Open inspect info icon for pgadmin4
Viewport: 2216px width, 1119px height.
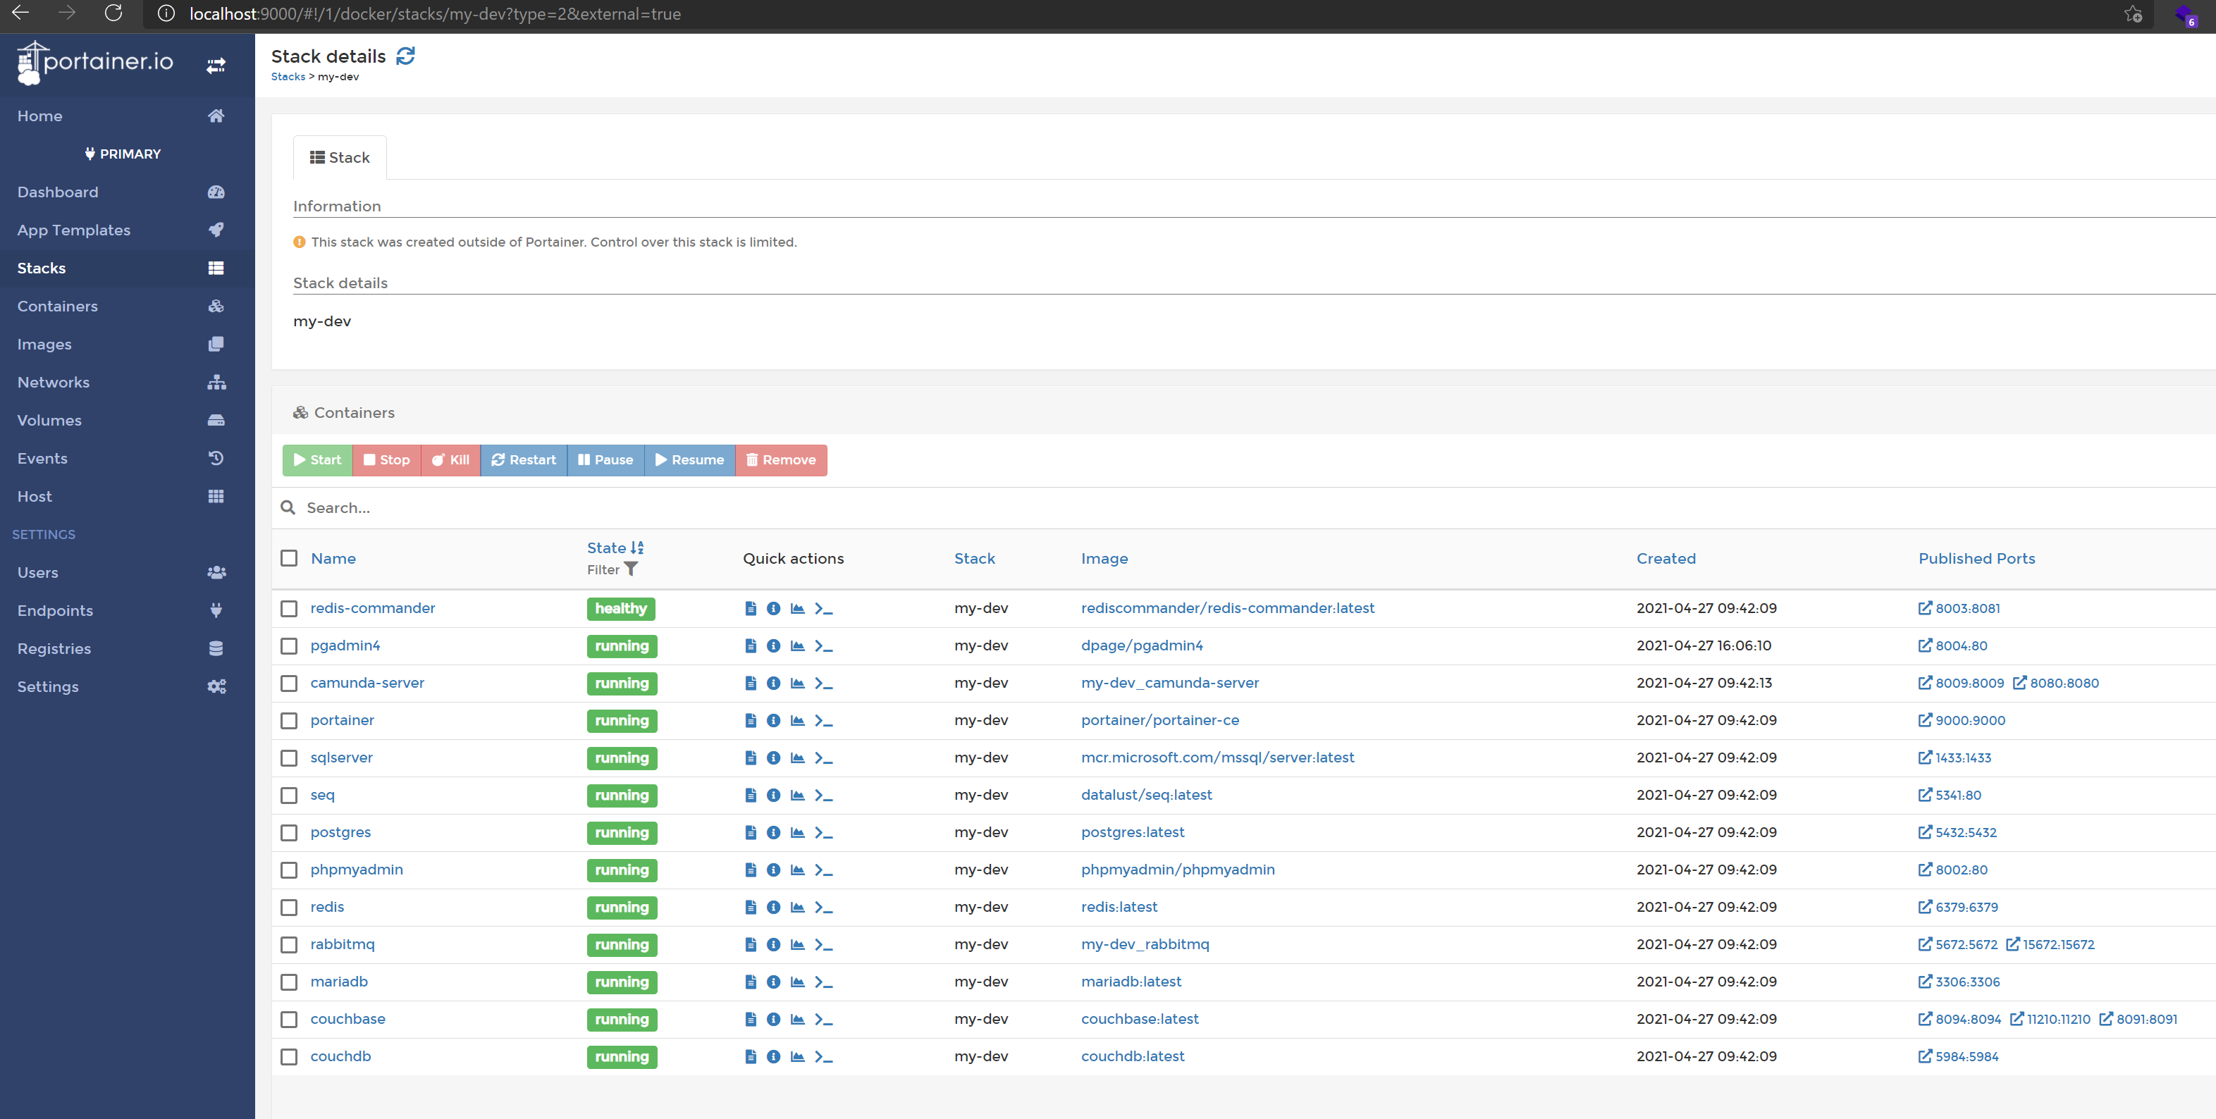click(x=773, y=646)
